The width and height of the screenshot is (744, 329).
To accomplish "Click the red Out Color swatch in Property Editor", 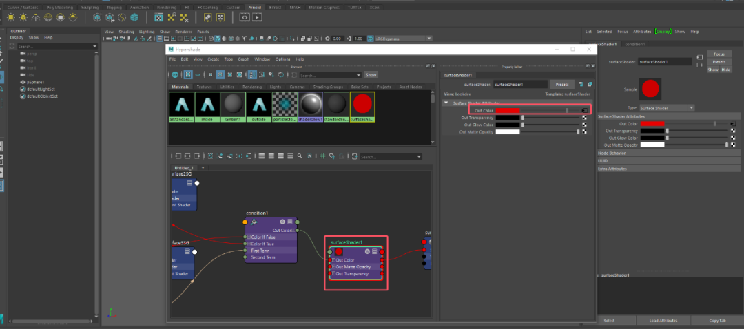I will pyautogui.click(x=508, y=110).
